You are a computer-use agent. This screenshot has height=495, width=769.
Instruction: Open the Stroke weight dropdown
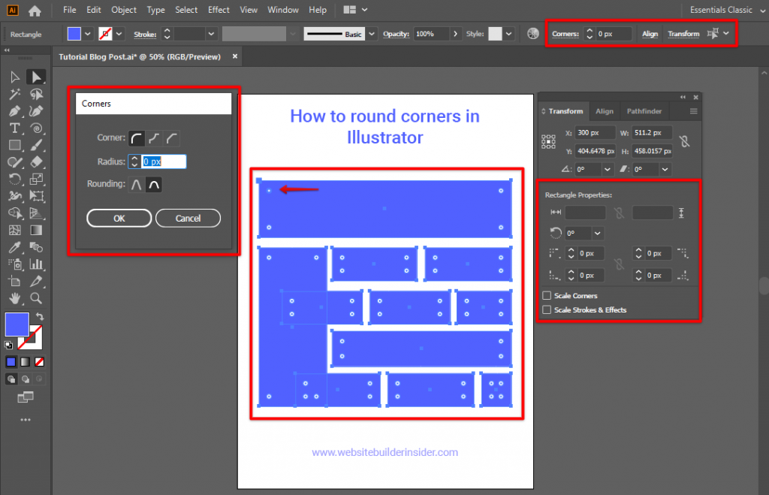pos(211,34)
